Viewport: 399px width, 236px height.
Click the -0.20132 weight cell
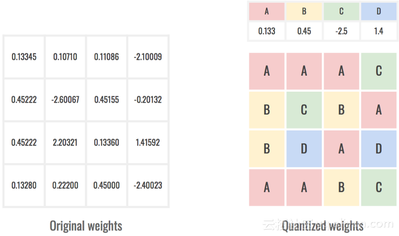pyautogui.click(x=148, y=100)
